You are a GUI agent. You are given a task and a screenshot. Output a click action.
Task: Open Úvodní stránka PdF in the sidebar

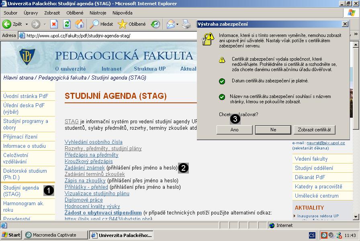coord(26,96)
